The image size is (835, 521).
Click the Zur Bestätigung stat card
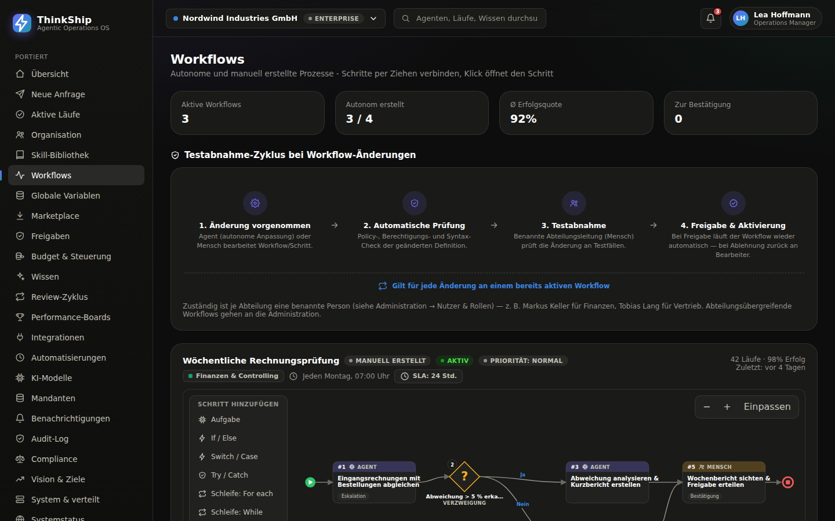(x=740, y=113)
